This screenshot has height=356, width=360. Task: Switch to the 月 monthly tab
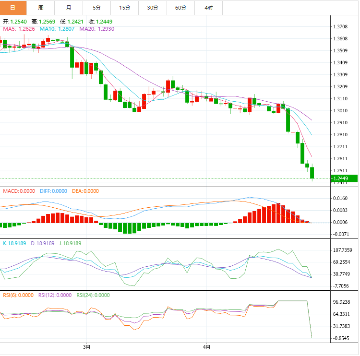click(x=69, y=8)
